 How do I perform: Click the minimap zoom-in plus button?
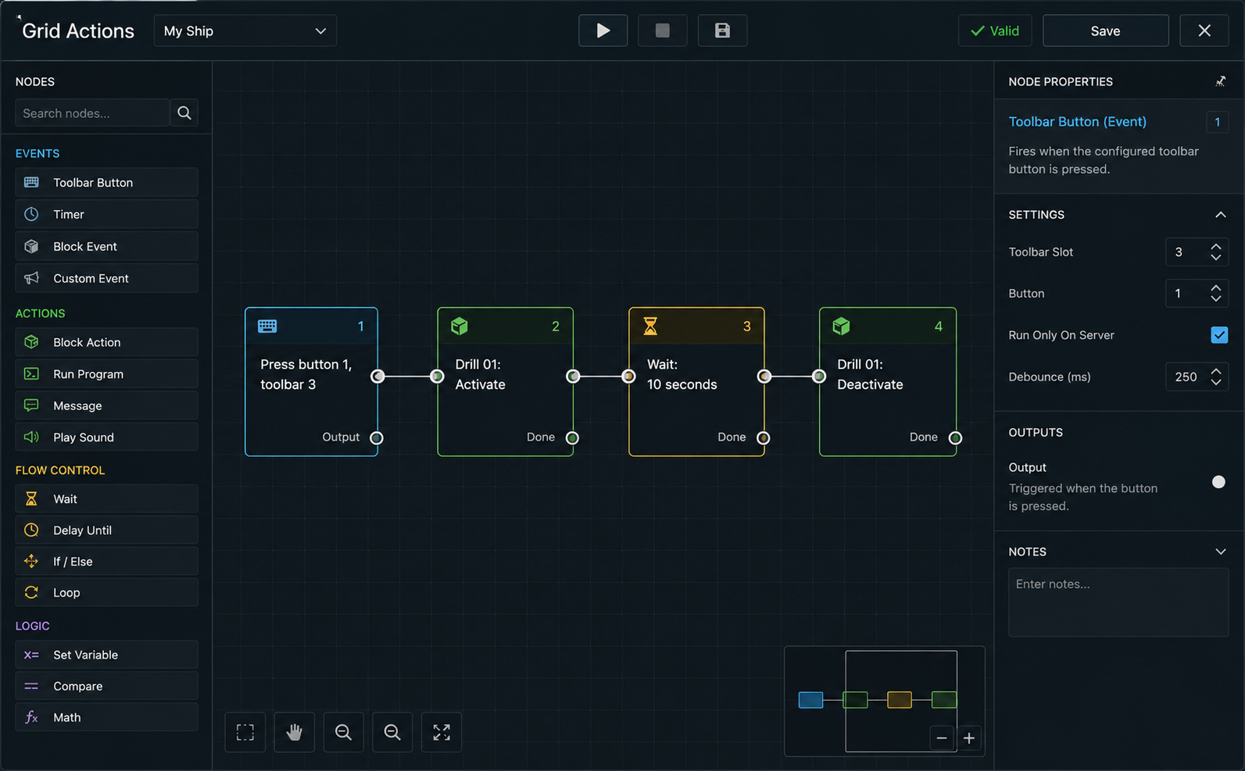[x=969, y=737]
